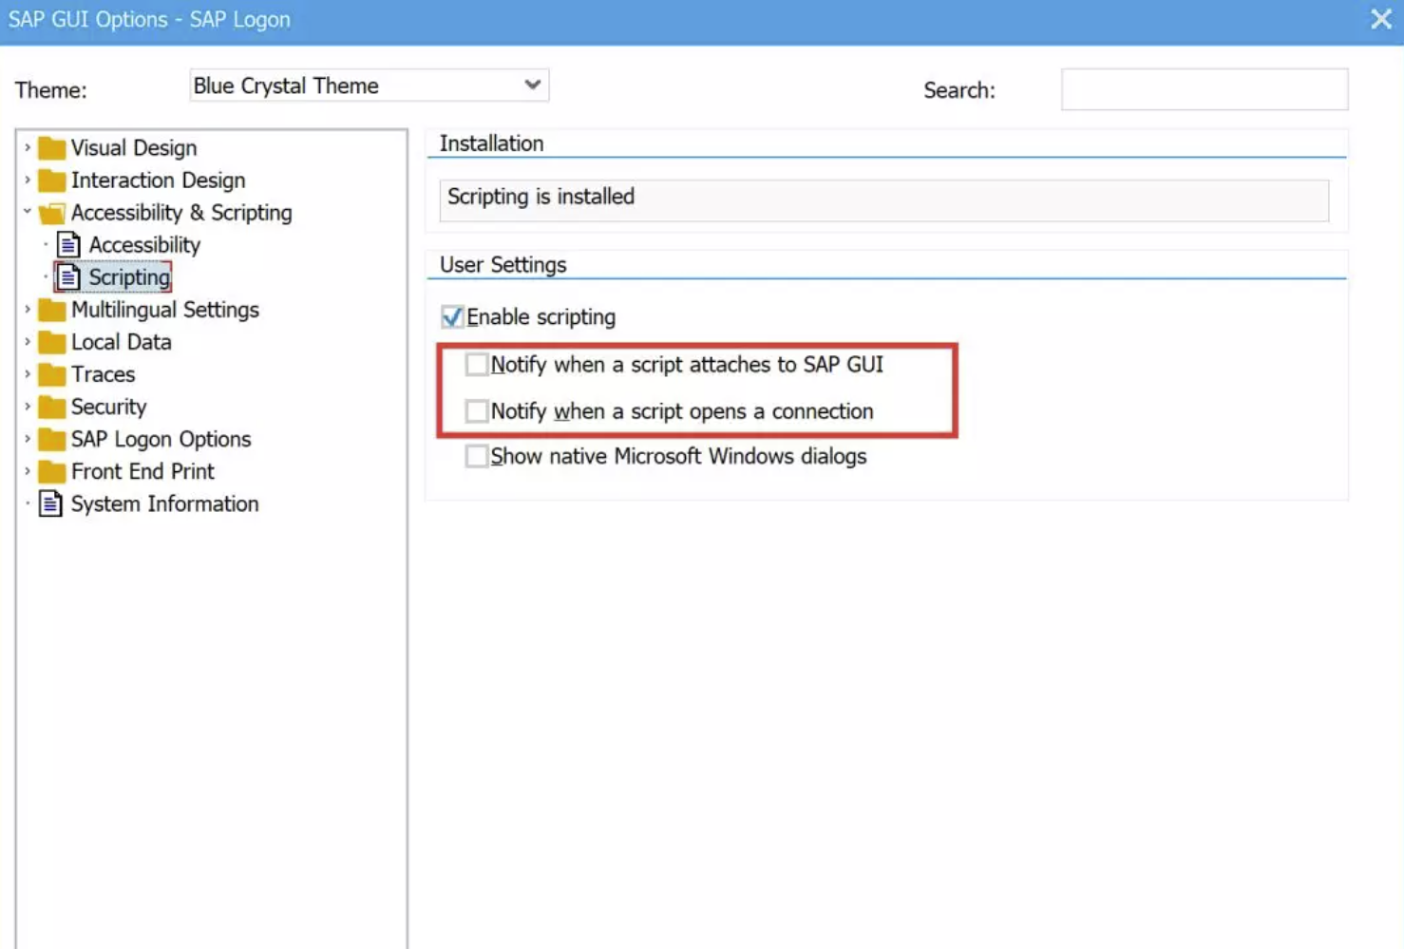Click the SAP Logon Options folder icon
Viewport: 1404px width, 949px height.
(51, 439)
